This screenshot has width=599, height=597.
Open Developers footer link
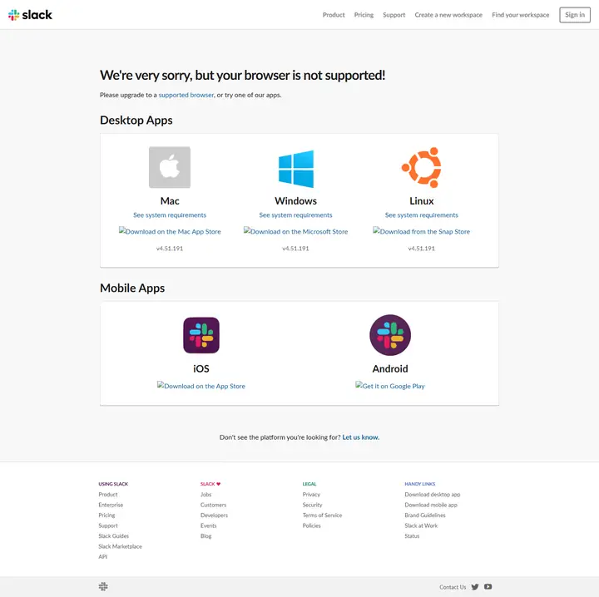(x=214, y=515)
